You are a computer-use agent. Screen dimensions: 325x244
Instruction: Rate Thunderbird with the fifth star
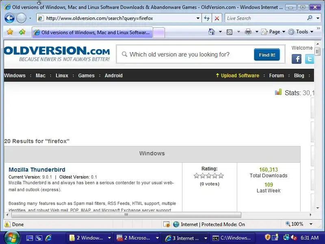221,176
